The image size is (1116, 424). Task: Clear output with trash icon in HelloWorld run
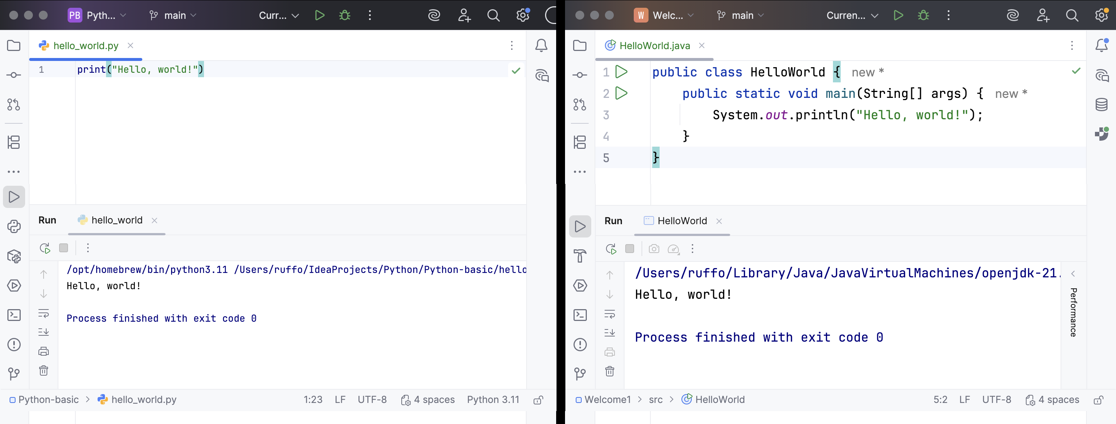coord(610,371)
